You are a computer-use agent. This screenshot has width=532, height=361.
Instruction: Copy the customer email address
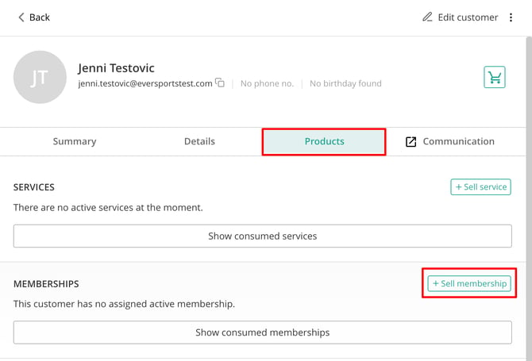(x=220, y=83)
